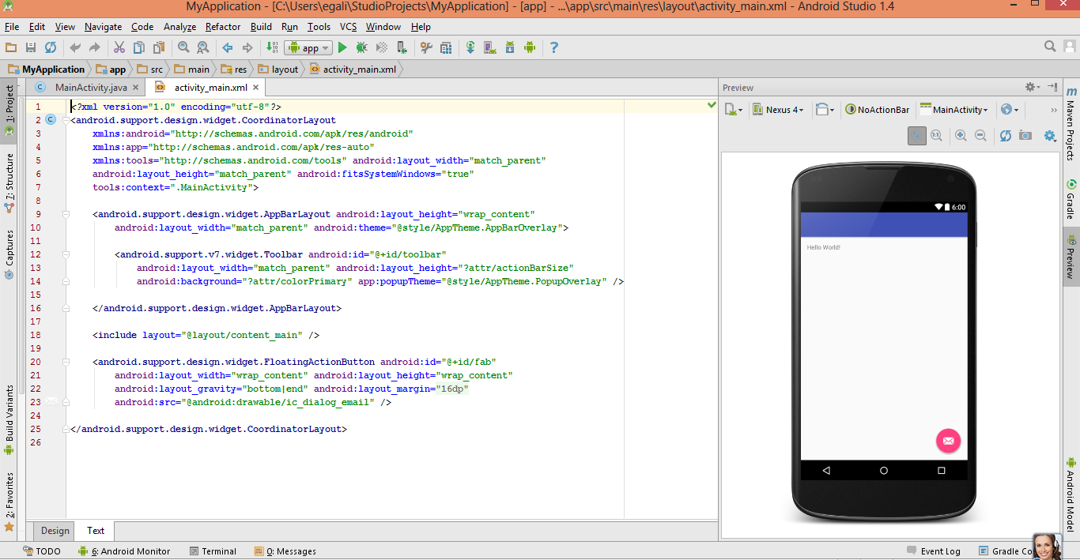Click Attach debugger to Android process icon
The width and height of the screenshot is (1080, 560).
pyautogui.click(x=402, y=47)
